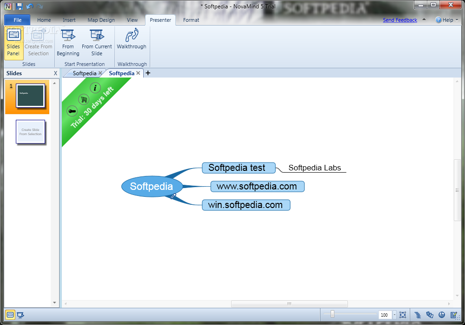
Task: Add a new document tab with plus
Action: click(148, 73)
